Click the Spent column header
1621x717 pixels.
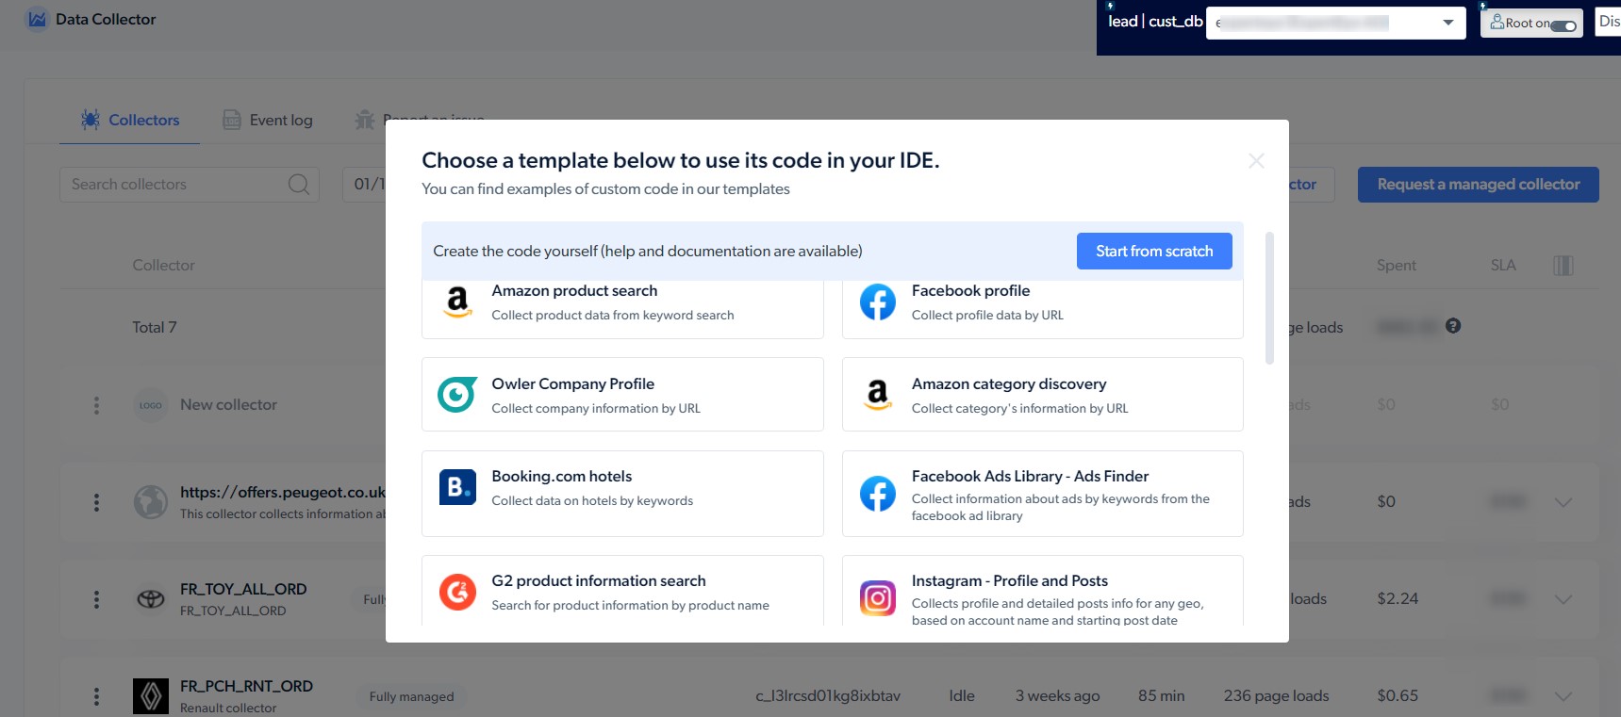click(x=1396, y=266)
